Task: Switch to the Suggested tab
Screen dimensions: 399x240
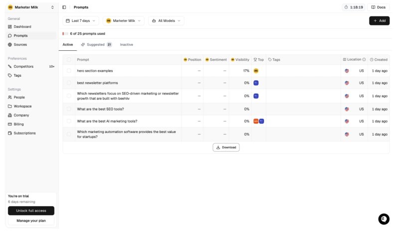Action: point(96,44)
